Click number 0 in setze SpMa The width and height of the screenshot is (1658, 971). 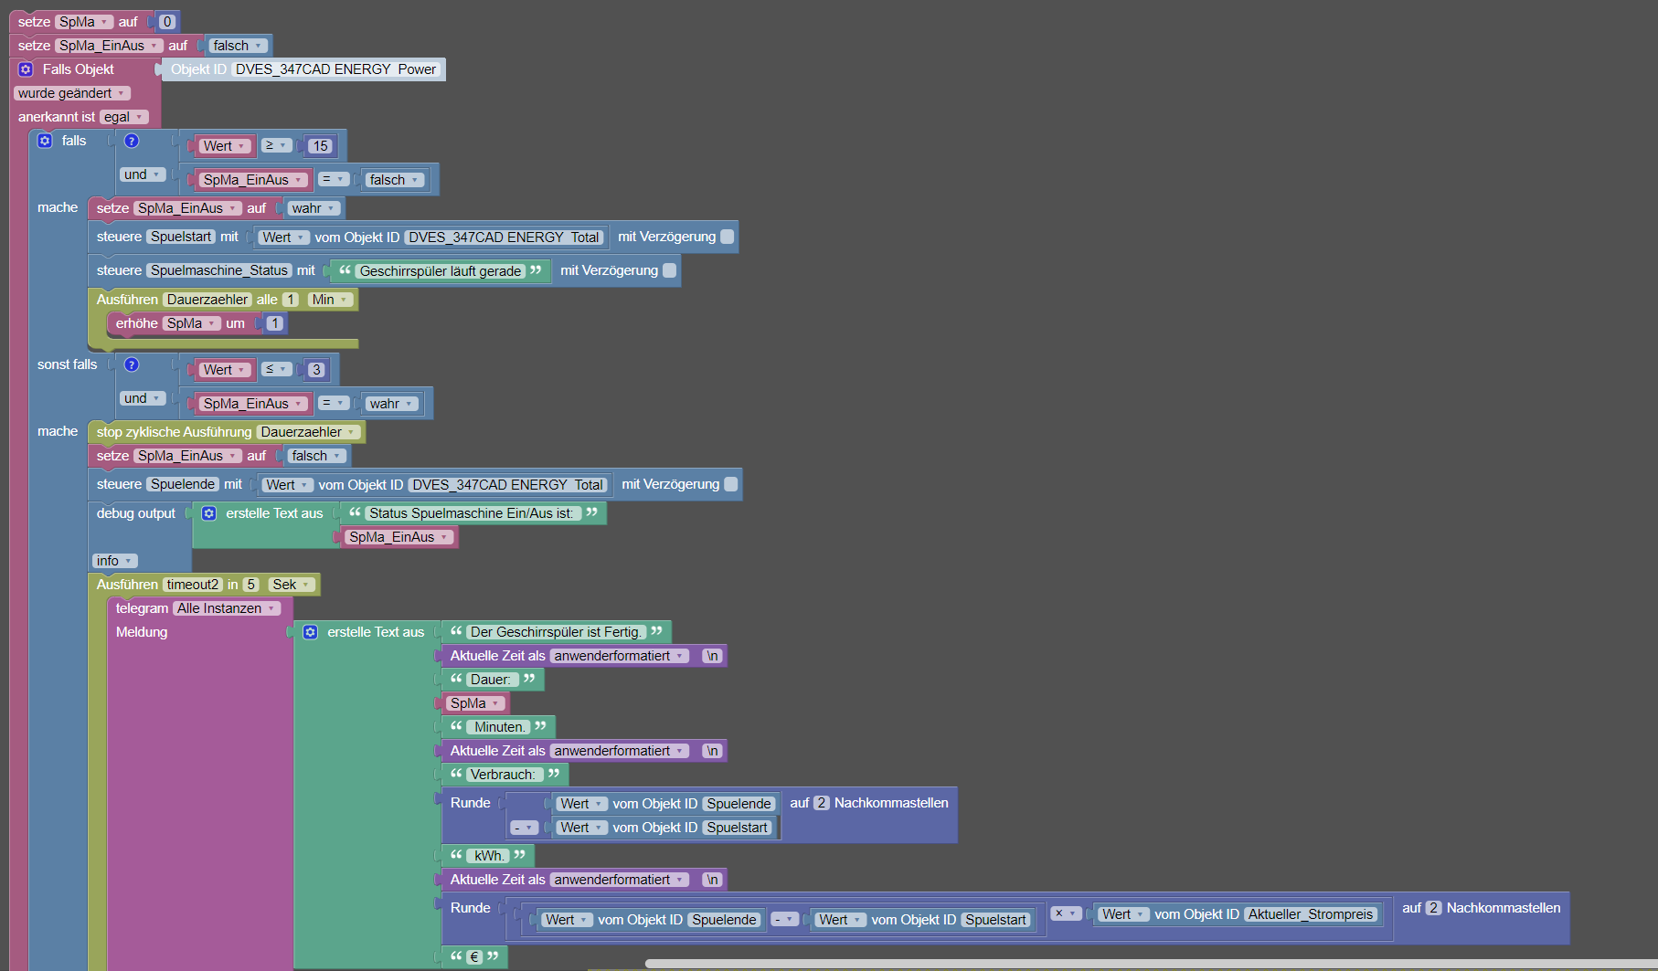[167, 22]
